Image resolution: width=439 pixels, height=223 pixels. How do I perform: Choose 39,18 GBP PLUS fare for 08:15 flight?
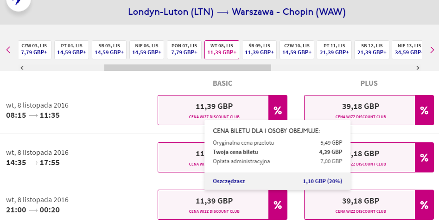pos(360,110)
